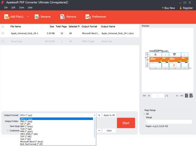196x146 pixels.
Task: Open the output format settings wrench icon
Action: pyautogui.click(x=99, y=115)
